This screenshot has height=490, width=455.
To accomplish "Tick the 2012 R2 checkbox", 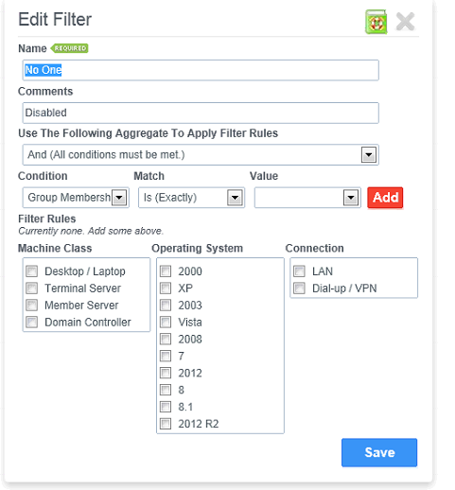I will click(x=166, y=424).
